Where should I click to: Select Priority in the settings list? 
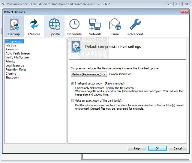pyautogui.click(x=10, y=61)
